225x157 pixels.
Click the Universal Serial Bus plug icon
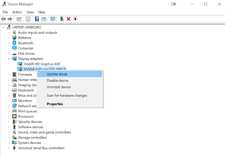coord(14,148)
